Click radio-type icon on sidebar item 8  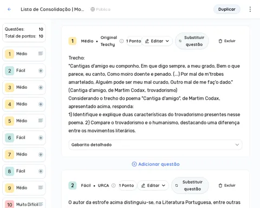tap(41, 171)
